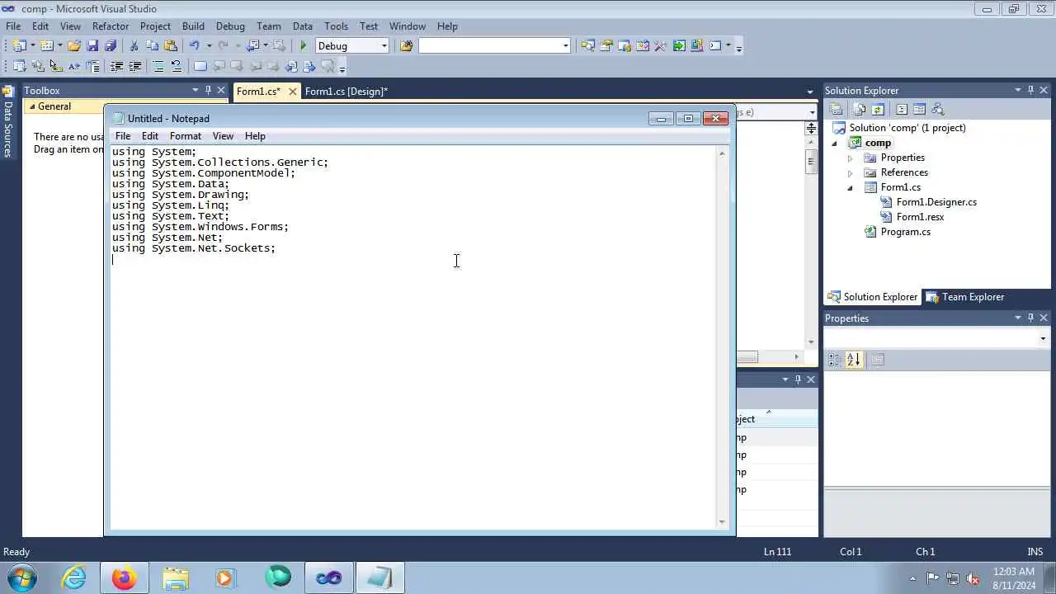Click the Copy toolbar icon
The height and width of the screenshot is (594, 1056).
152,46
